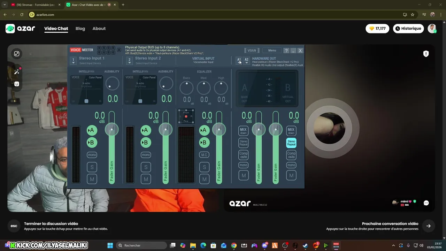Click Stereo Input 1 Intellipan voice pad
The width and height of the screenshot is (446, 251).
87,90
